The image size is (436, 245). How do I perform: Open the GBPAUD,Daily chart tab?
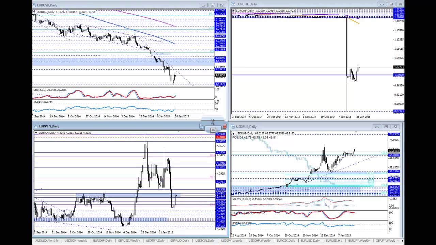pos(180,241)
